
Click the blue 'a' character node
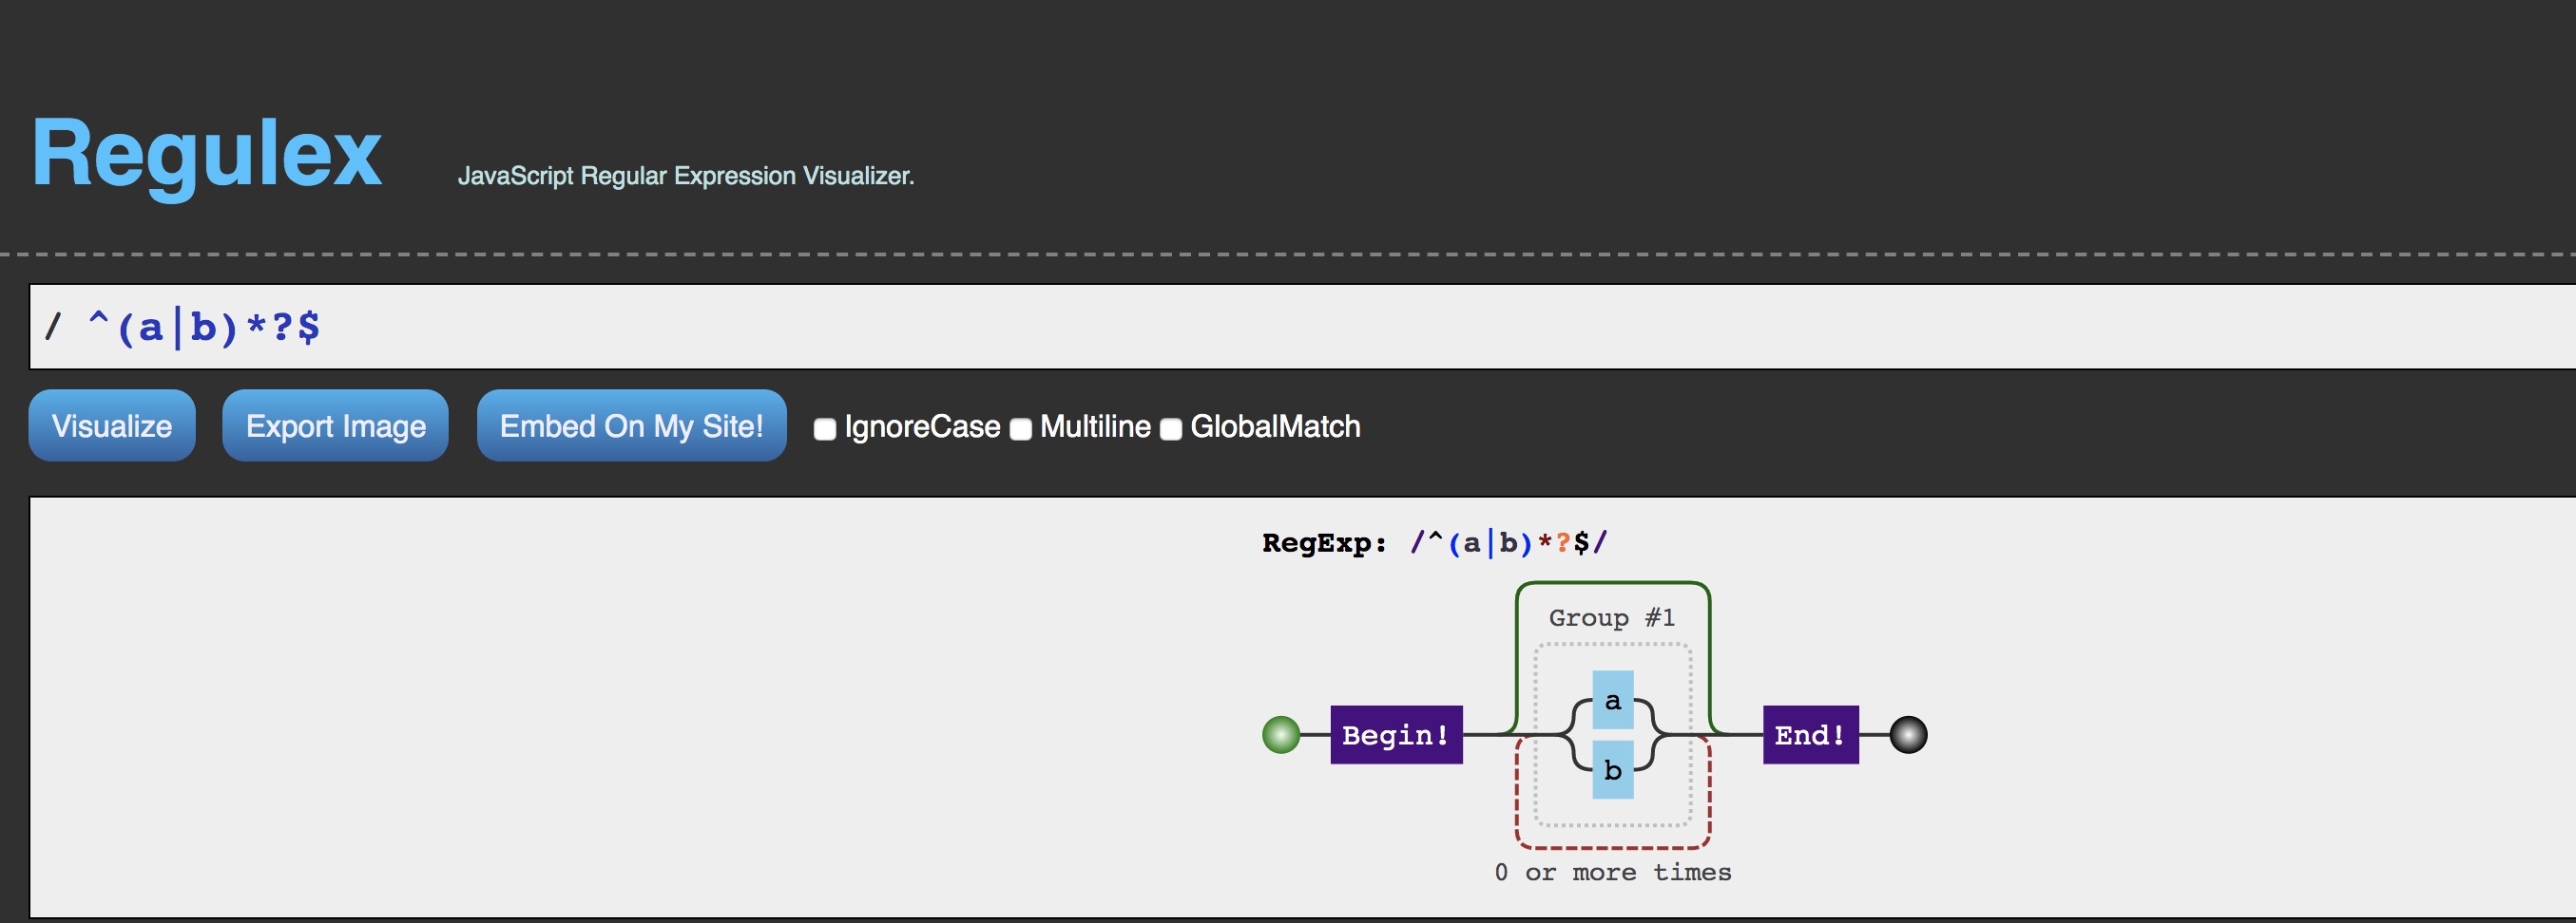click(x=1612, y=700)
